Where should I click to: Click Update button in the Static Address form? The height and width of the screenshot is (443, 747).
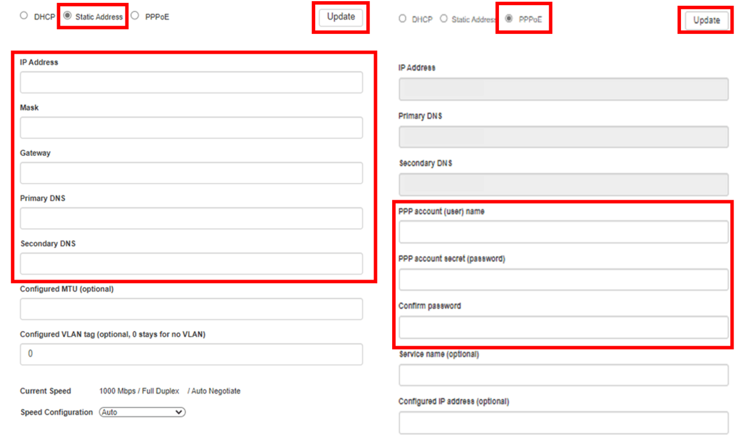(x=341, y=17)
